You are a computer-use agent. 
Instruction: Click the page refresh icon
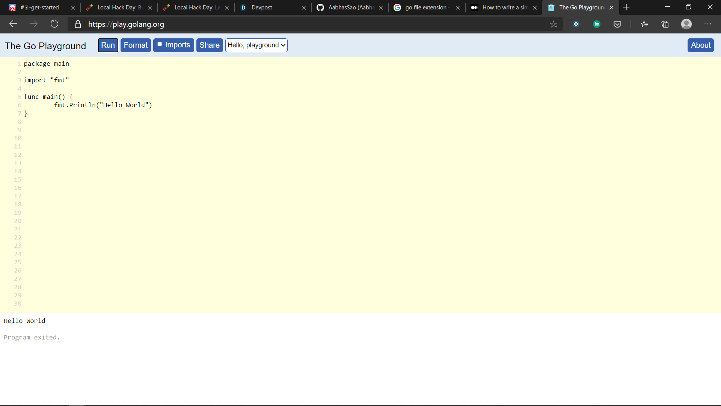[x=54, y=24]
